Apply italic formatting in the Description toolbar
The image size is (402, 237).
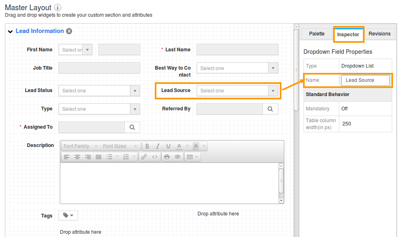[x=158, y=146]
